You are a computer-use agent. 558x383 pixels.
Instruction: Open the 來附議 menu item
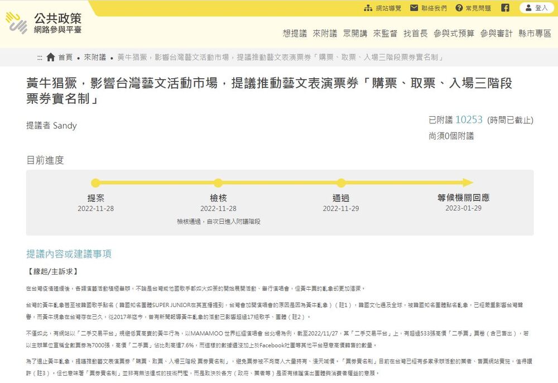click(325, 33)
